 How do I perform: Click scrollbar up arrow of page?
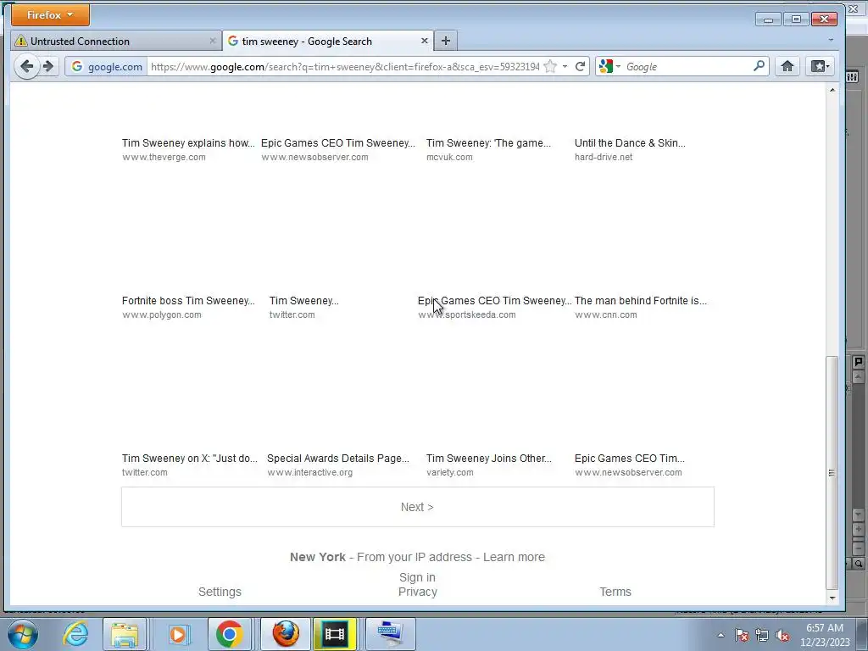832,90
